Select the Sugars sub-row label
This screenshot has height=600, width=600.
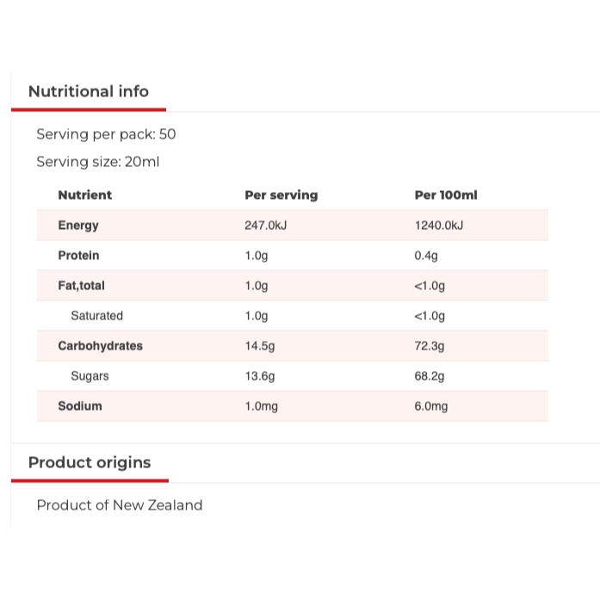90,376
